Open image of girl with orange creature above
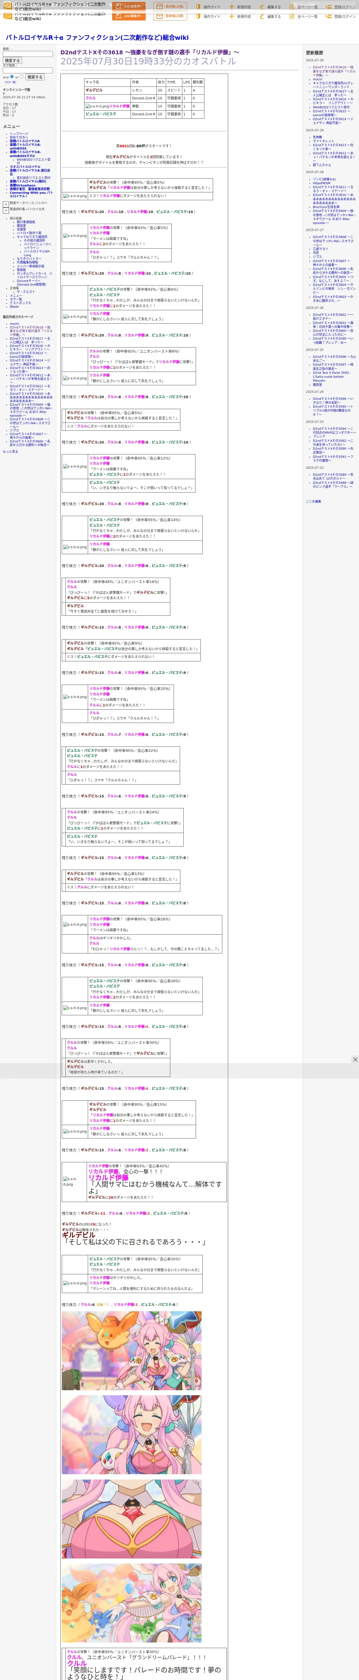Screen dimensions: 359x1680 tap(132, 1351)
